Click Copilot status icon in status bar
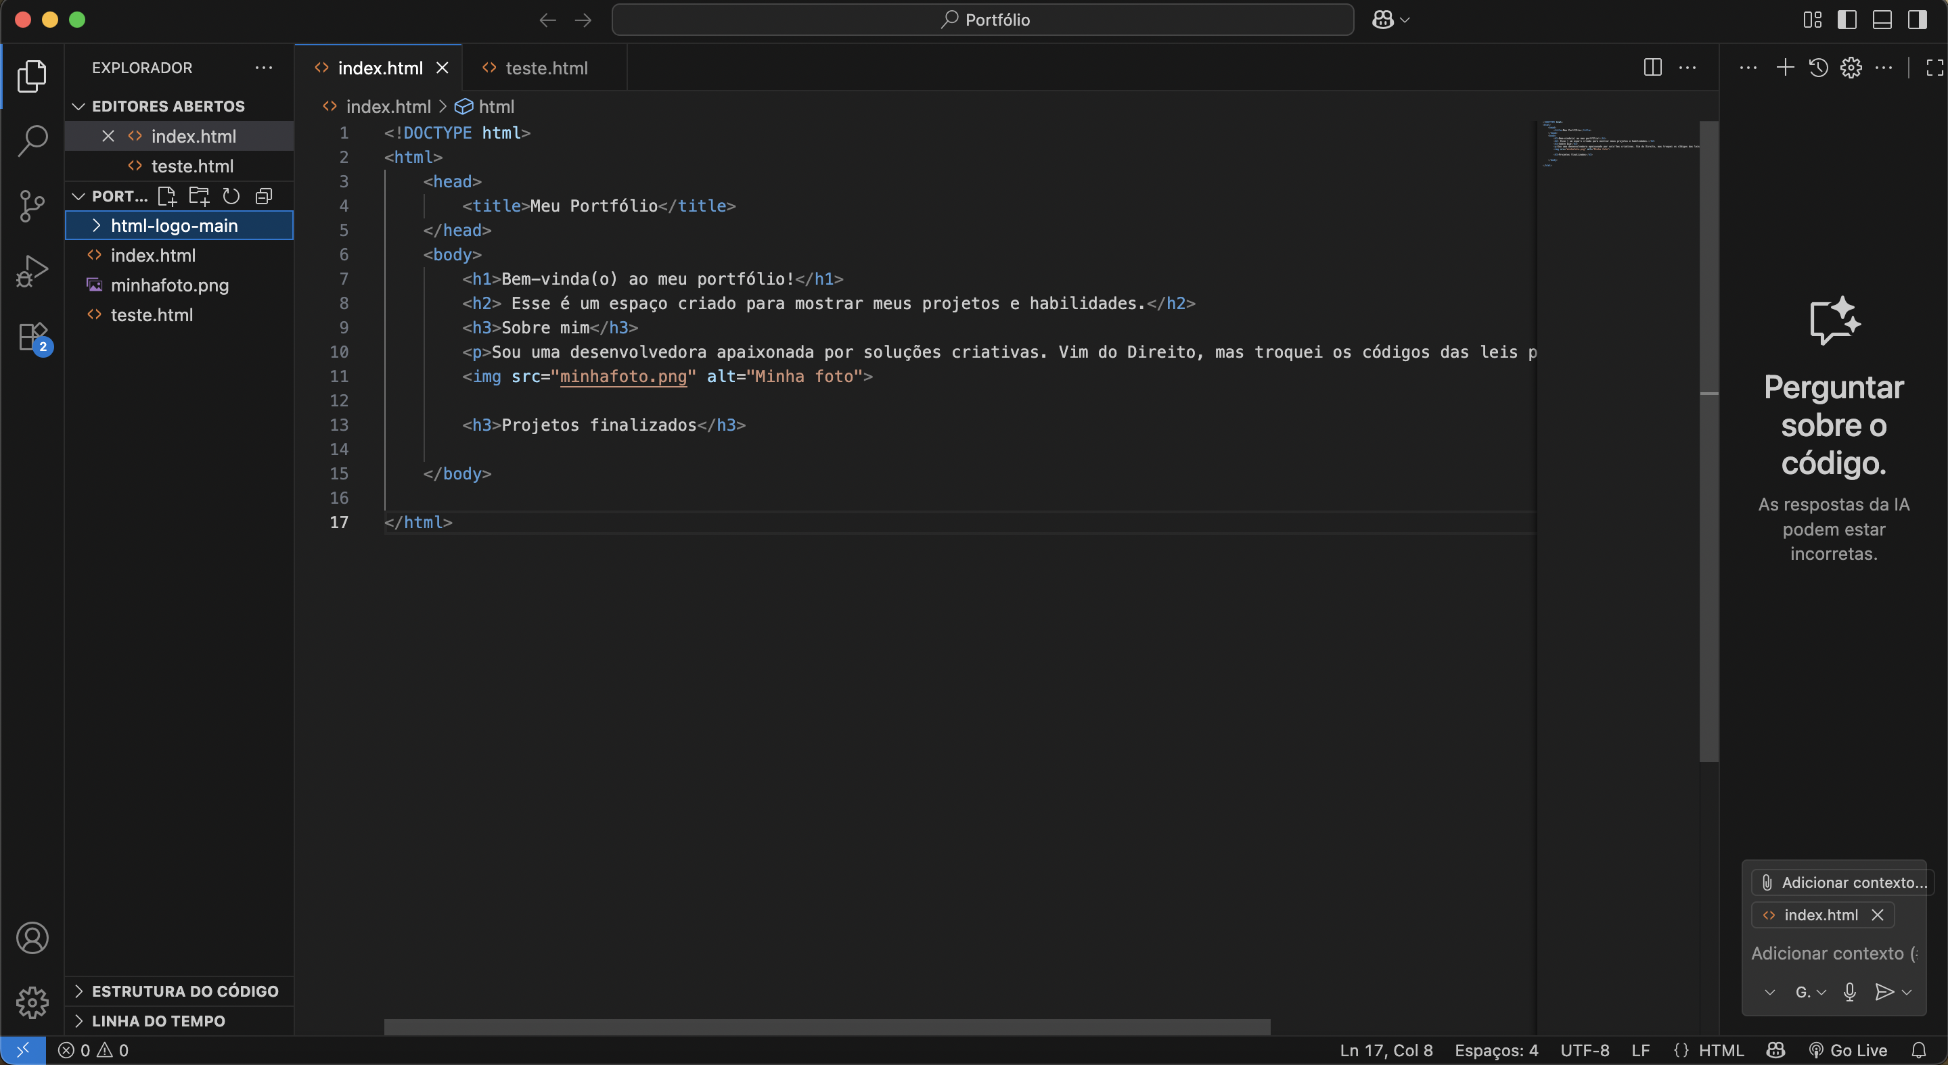 [1775, 1050]
